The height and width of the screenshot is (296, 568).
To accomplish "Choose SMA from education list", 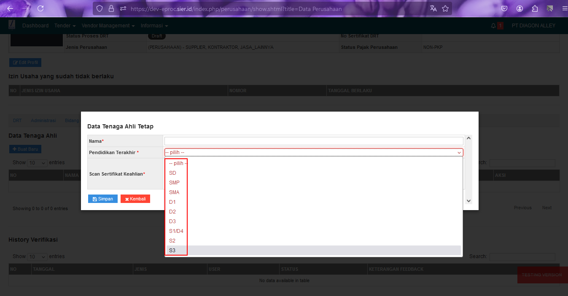I will pyautogui.click(x=313, y=192).
